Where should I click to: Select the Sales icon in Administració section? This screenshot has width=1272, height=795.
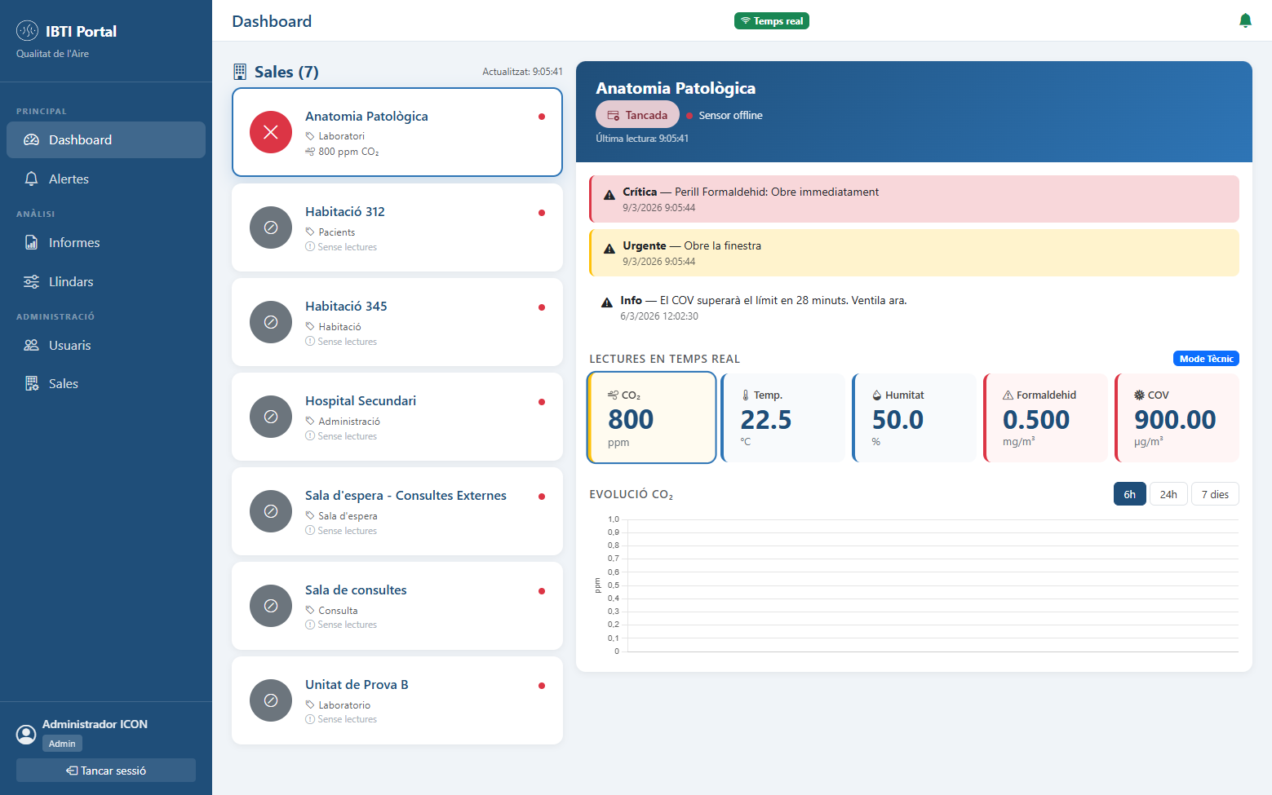click(31, 383)
